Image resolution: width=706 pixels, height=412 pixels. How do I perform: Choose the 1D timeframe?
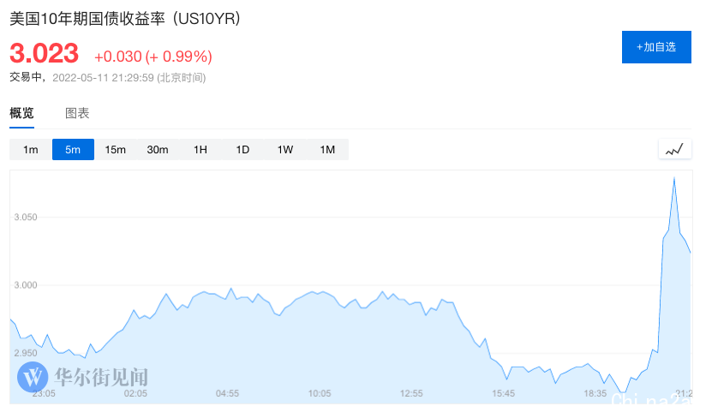point(242,150)
